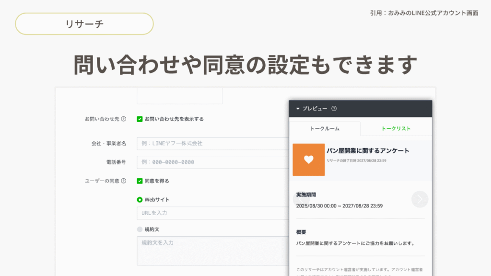Click the help icon beside お問い合わせ先

pyautogui.click(x=124, y=119)
